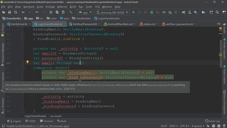Show hidden editor tabs list arrow
The image size is (227, 128).
pos(218,24)
